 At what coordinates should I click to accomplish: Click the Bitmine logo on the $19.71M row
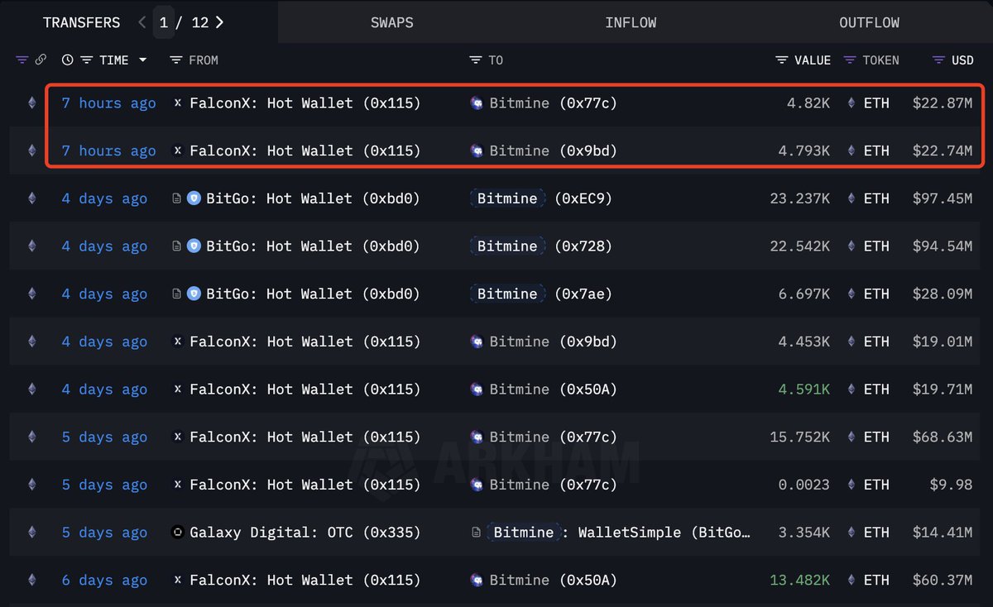[477, 390]
